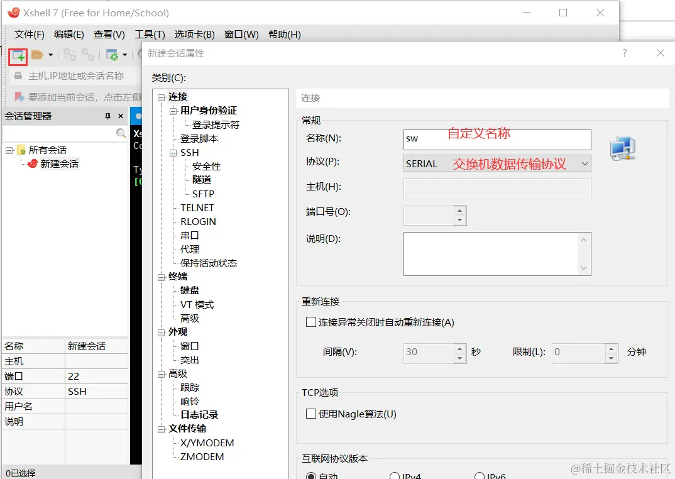This screenshot has height=479, width=675.
Task: Select 保持活动状态 in category tree
Action: tap(209, 263)
